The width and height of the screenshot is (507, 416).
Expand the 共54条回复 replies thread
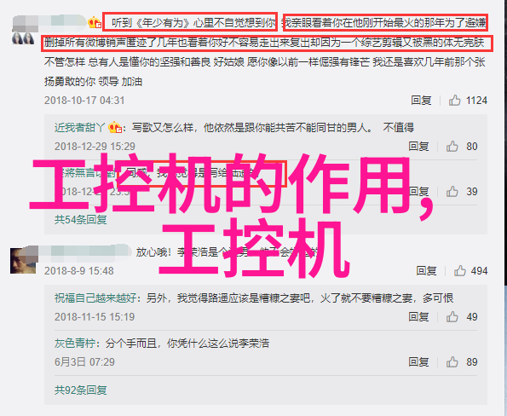pyautogui.click(x=80, y=220)
